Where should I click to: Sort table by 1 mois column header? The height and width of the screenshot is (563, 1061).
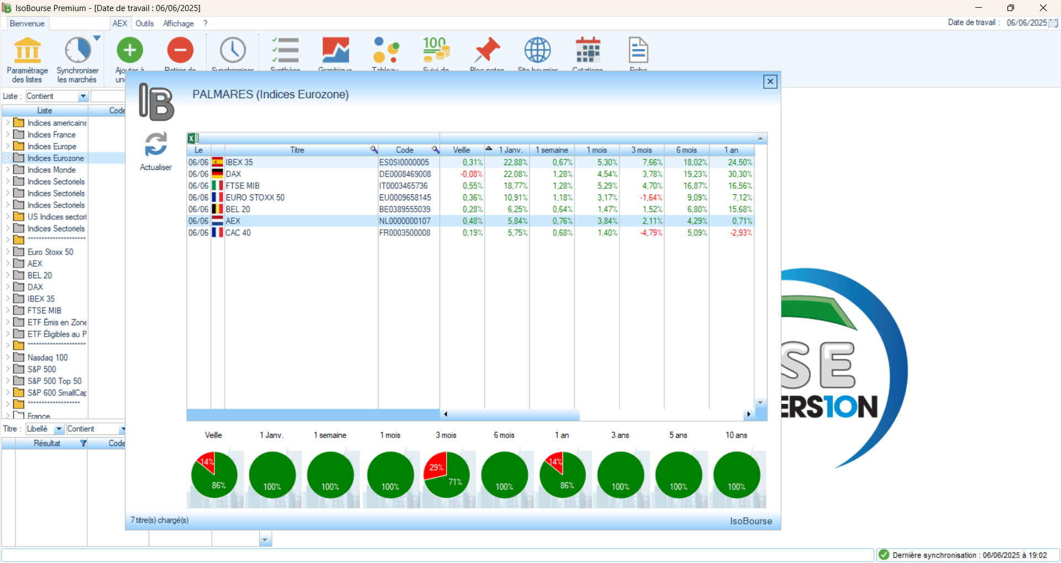pos(597,150)
